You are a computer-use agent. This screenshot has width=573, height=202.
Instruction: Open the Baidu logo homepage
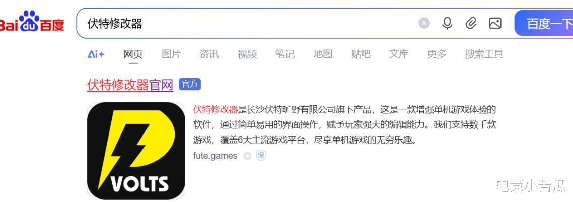(32, 21)
